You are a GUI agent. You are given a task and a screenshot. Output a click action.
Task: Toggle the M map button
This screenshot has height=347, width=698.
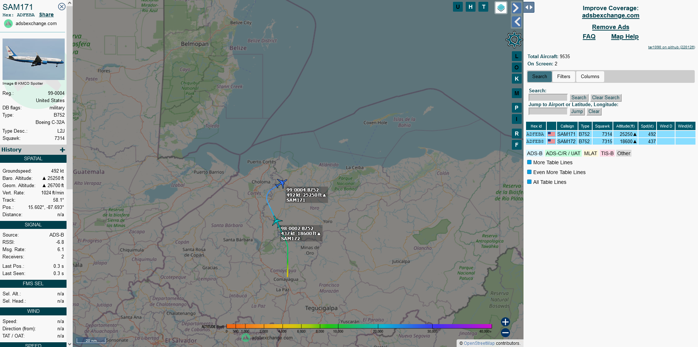pyautogui.click(x=517, y=93)
